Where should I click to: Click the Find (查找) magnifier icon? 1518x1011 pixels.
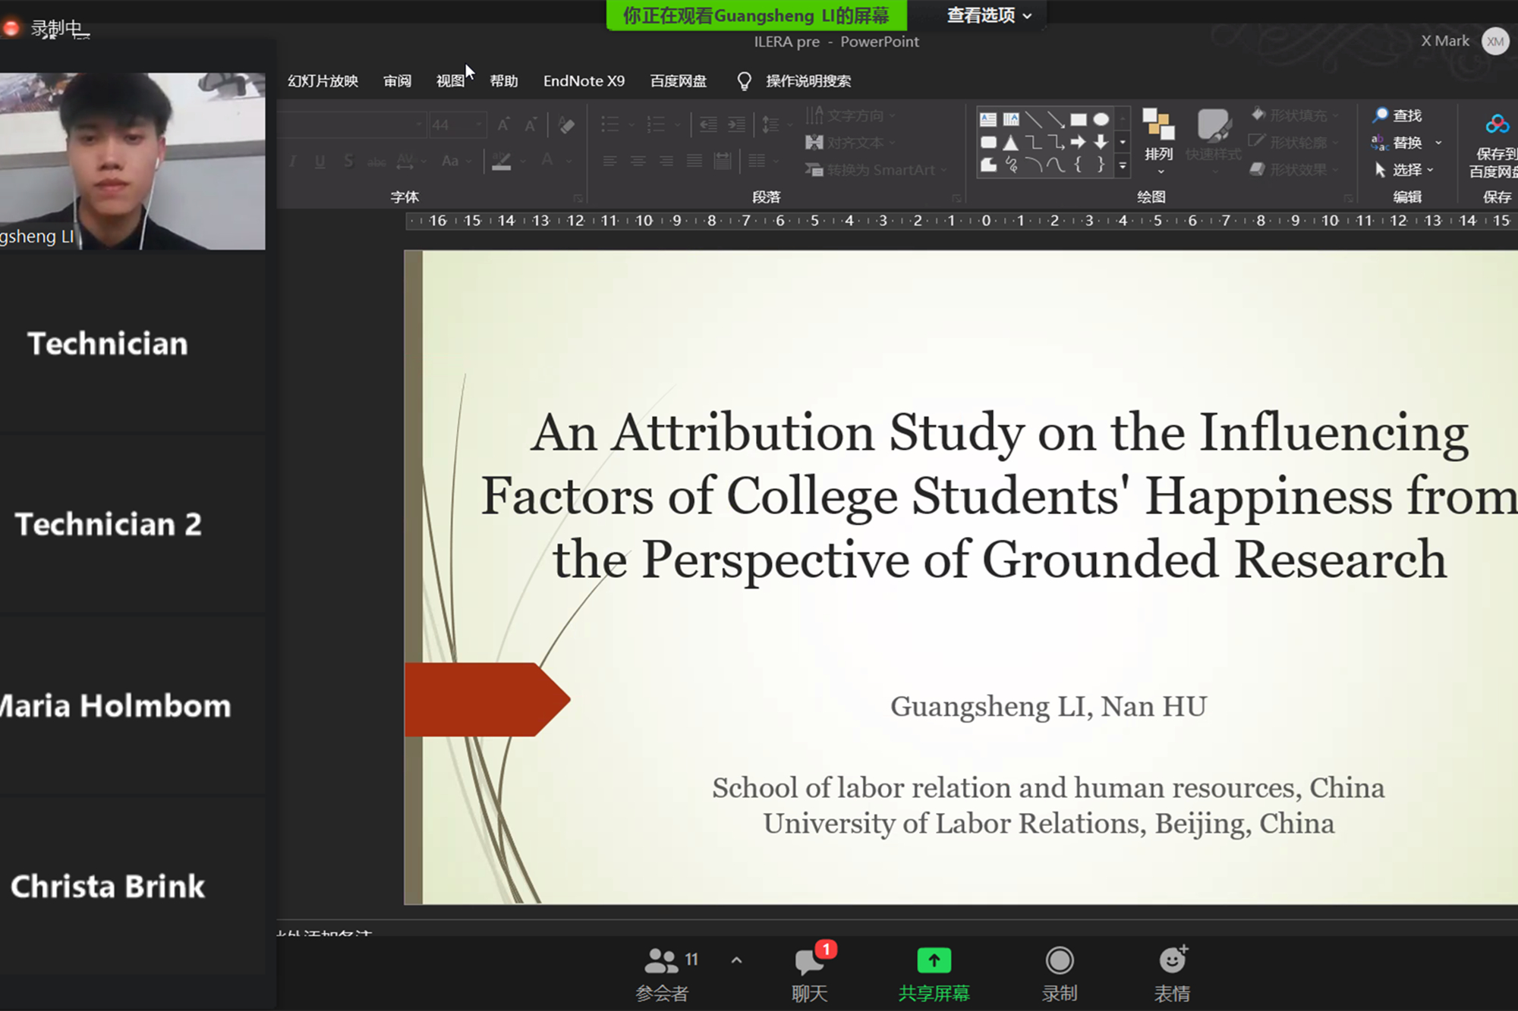[x=1380, y=115]
